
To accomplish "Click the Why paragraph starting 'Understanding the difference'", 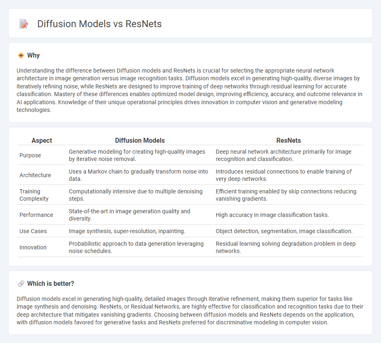I will point(190,90).
